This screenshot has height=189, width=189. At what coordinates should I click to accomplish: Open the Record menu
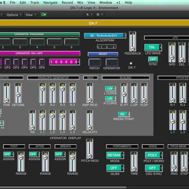click(x=67, y=2)
